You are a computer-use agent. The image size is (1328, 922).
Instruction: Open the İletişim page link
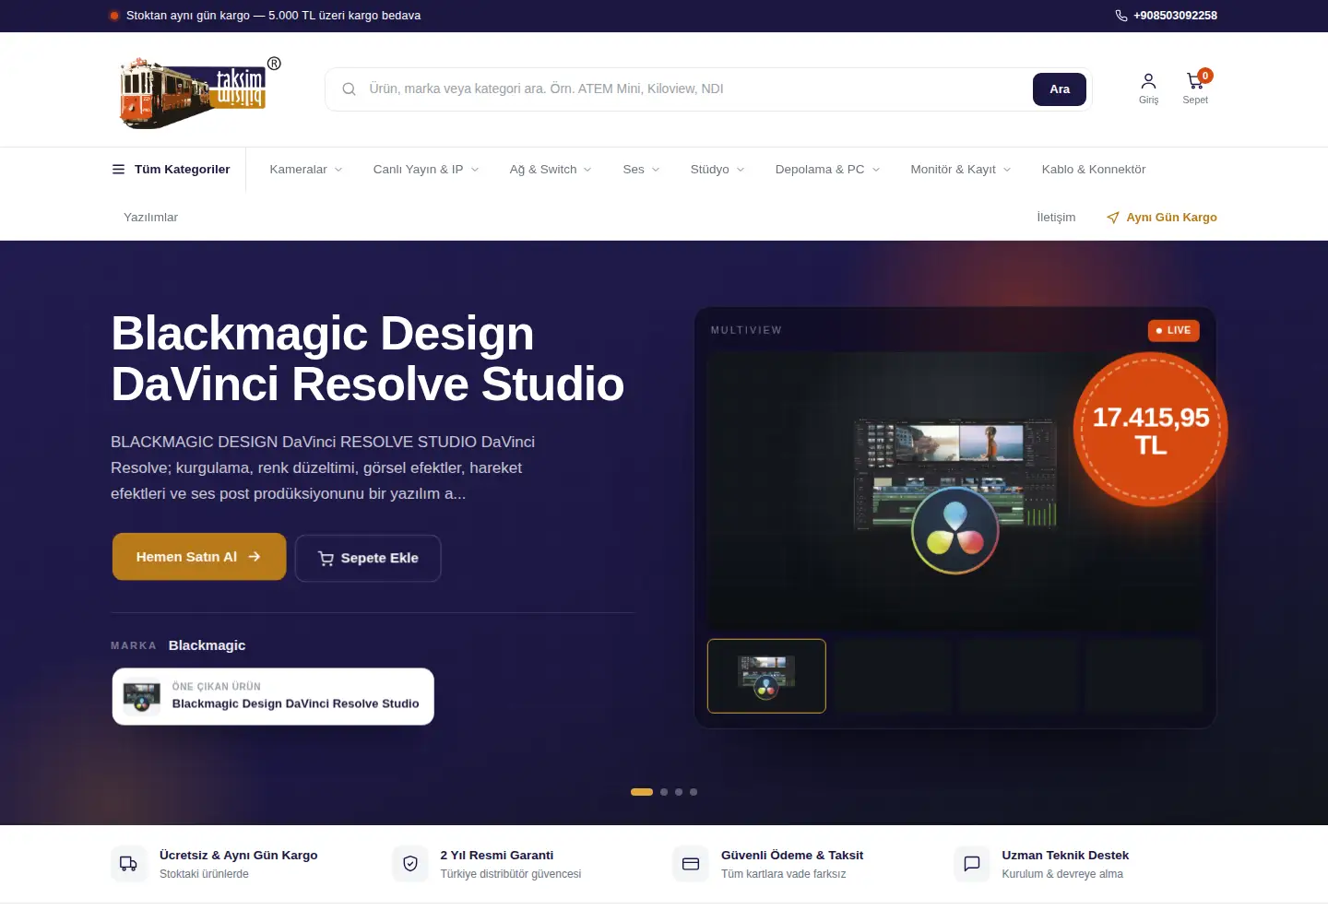[x=1056, y=218]
